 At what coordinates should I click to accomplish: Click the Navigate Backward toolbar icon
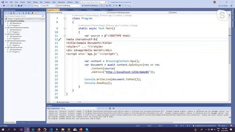click(x=4, y=6)
